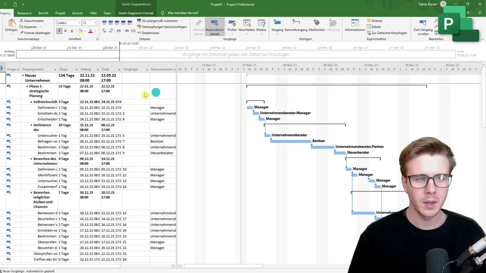The image size is (486, 273).
Task: Open the Anfang column filter dropdown
Action: click(98, 70)
